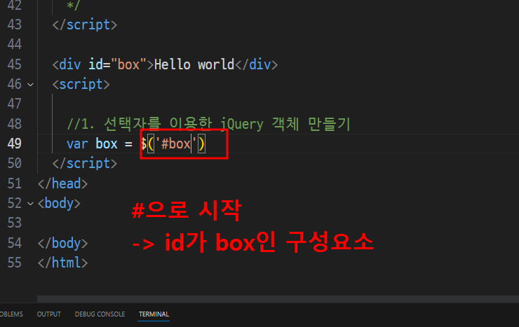The height and width of the screenshot is (327, 519).
Task: Click the closing html tag
Action: 63,263
